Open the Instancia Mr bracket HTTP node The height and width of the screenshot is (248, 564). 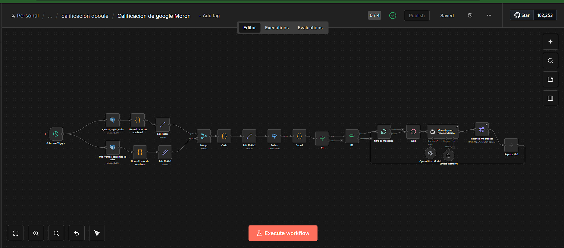[482, 130]
